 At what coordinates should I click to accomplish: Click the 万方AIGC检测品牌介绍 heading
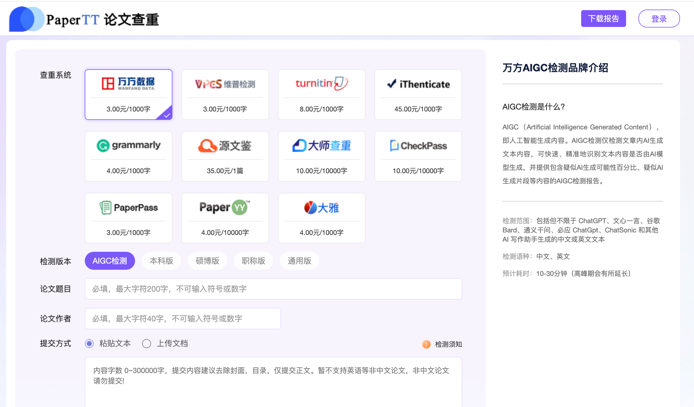coord(555,68)
